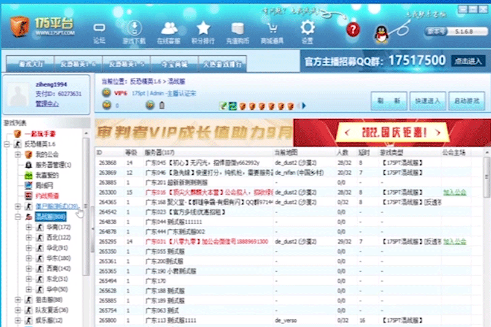Click the QQ penguin icon

381,34
